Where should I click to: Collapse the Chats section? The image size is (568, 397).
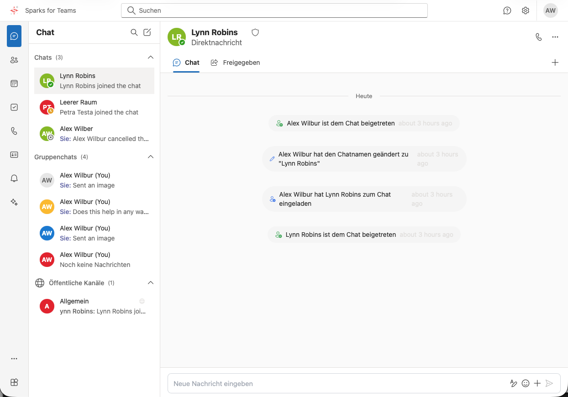[x=151, y=57]
